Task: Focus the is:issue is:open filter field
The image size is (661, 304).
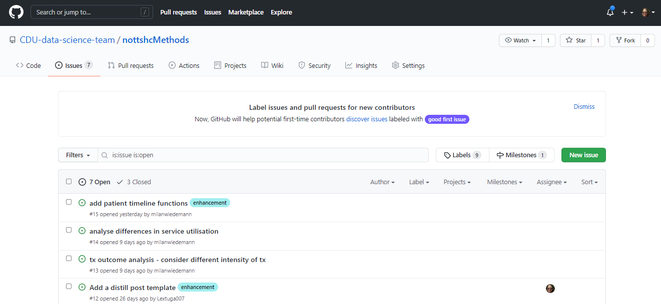Action: (x=263, y=155)
